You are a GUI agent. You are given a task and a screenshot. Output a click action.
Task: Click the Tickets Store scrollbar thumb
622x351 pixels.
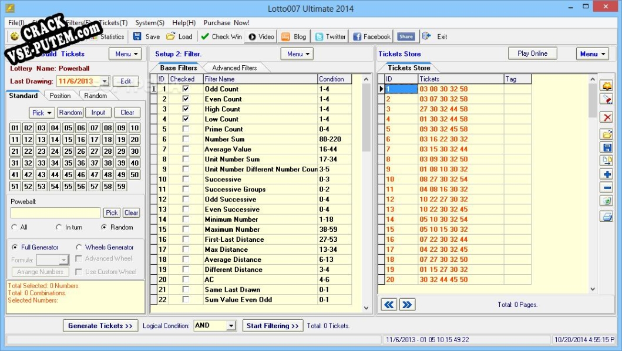(593, 101)
